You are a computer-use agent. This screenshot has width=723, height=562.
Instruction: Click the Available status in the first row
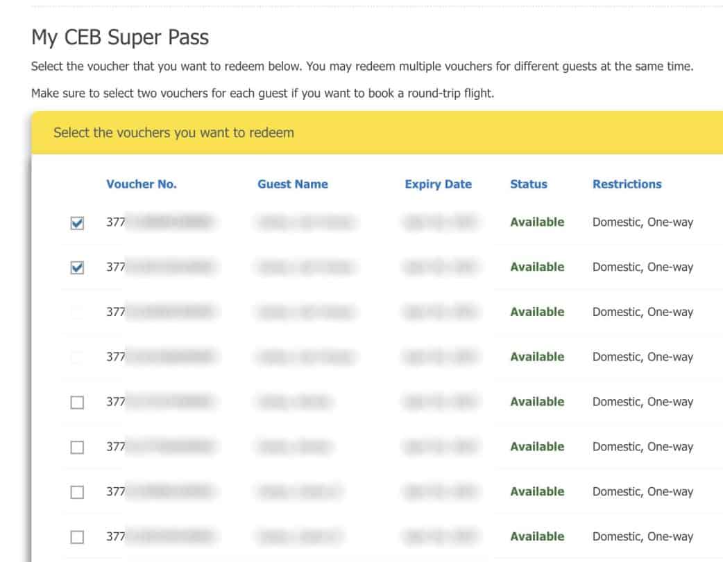537,222
